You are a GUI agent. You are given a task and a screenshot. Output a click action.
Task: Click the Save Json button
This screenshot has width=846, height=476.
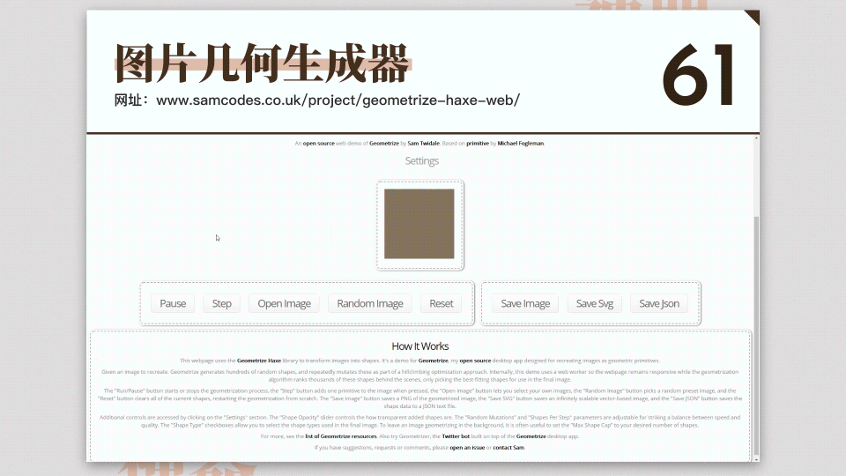pyautogui.click(x=659, y=303)
